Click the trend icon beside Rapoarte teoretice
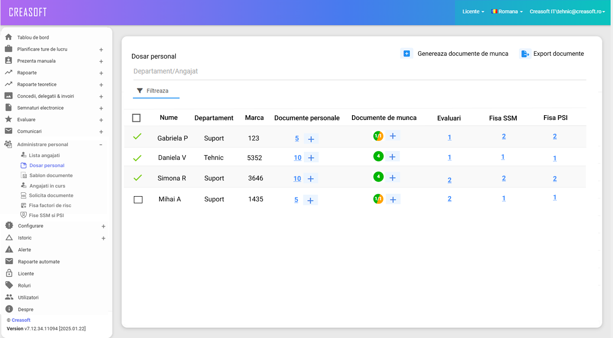The height and width of the screenshot is (338, 613). [x=9, y=84]
